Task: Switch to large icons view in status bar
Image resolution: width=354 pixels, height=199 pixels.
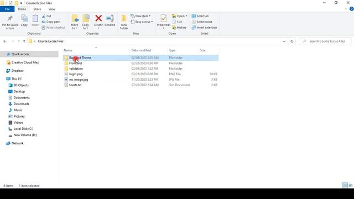Action: pos(350,186)
